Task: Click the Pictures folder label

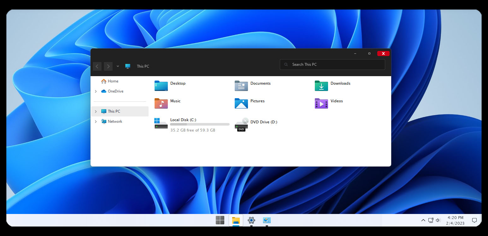Action: pyautogui.click(x=257, y=101)
